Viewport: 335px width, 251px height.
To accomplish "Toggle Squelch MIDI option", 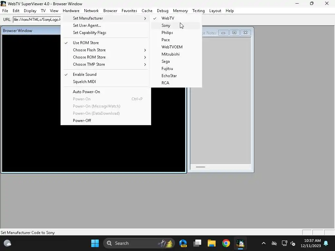I will (x=106, y=82).
